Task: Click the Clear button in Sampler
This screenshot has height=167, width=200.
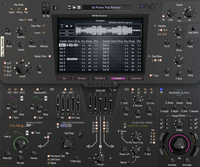Action: pos(67,35)
